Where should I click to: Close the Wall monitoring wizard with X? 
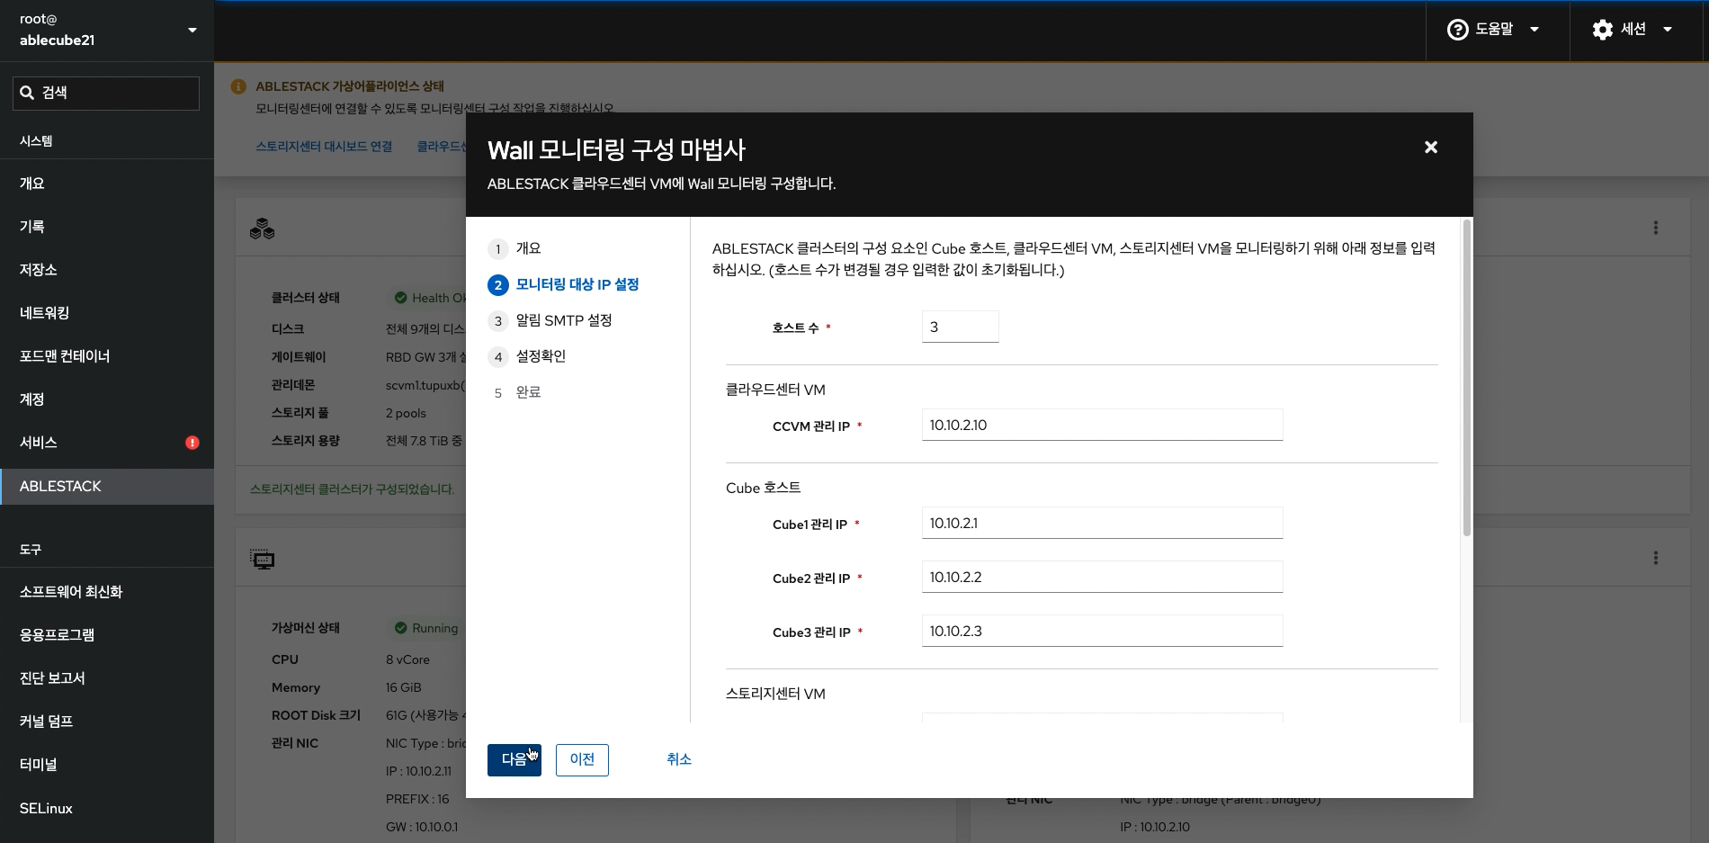click(x=1430, y=148)
